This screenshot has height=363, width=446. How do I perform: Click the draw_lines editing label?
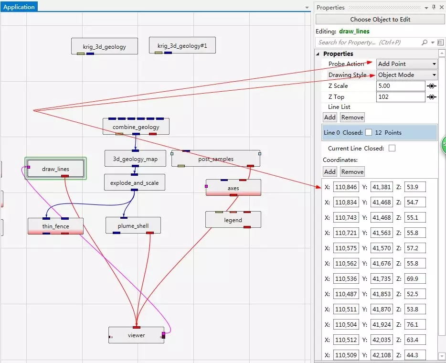(354, 32)
